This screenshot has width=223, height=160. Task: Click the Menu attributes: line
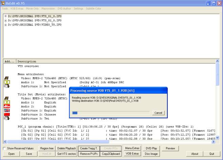tap(31, 74)
